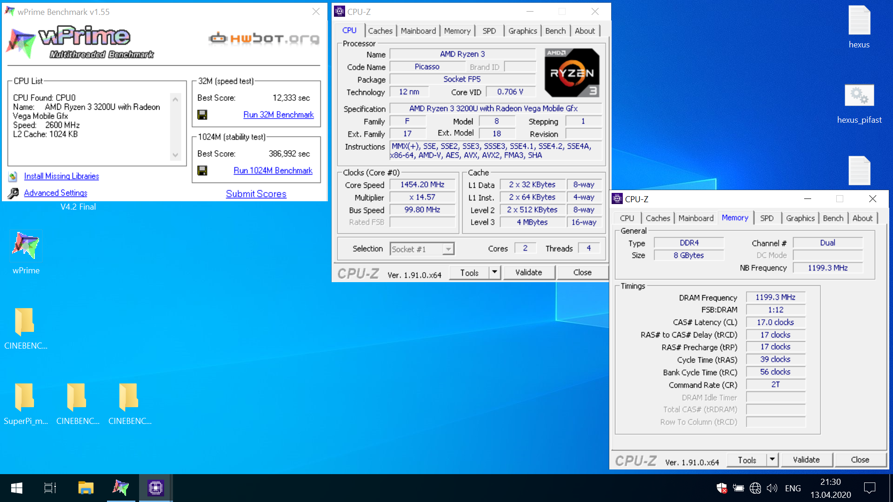Open the Windows Start menu
Viewport: 893px width, 502px height.
point(17,488)
